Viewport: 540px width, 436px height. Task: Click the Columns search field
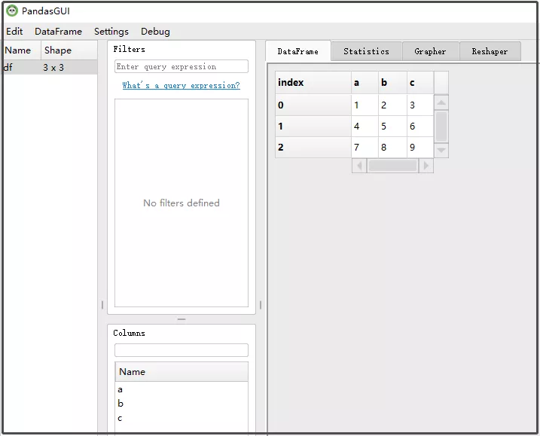point(182,350)
